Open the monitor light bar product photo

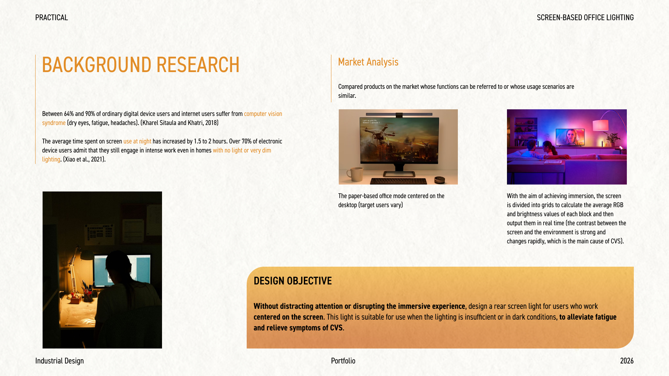(398, 147)
